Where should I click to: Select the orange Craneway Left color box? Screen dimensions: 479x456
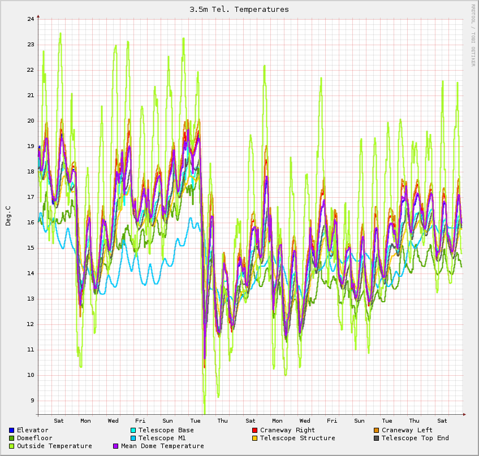[377, 431]
